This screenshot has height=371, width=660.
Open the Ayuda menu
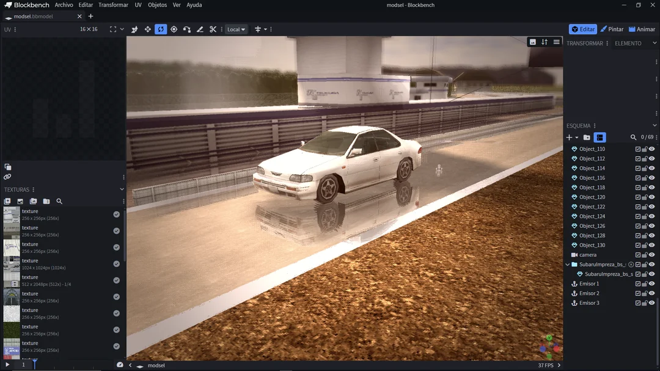pyautogui.click(x=194, y=5)
